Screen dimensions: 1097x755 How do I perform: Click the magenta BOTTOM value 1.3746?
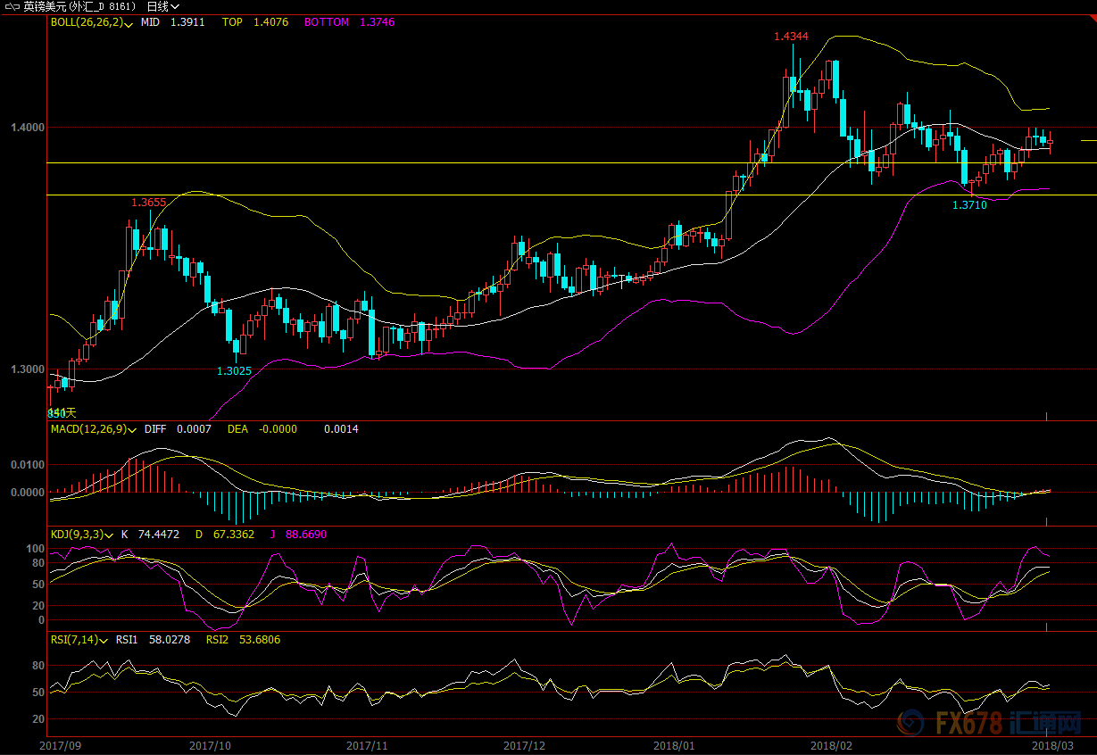(377, 22)
